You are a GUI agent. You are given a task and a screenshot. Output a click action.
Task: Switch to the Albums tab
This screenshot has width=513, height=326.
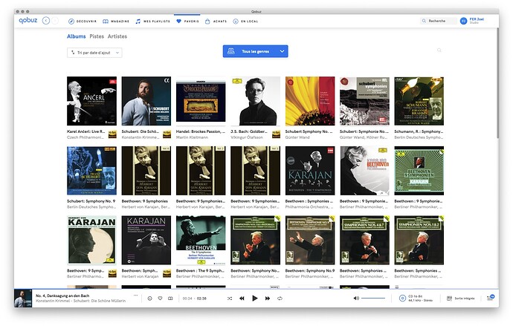pyautogui.click(x=77, y=36)
